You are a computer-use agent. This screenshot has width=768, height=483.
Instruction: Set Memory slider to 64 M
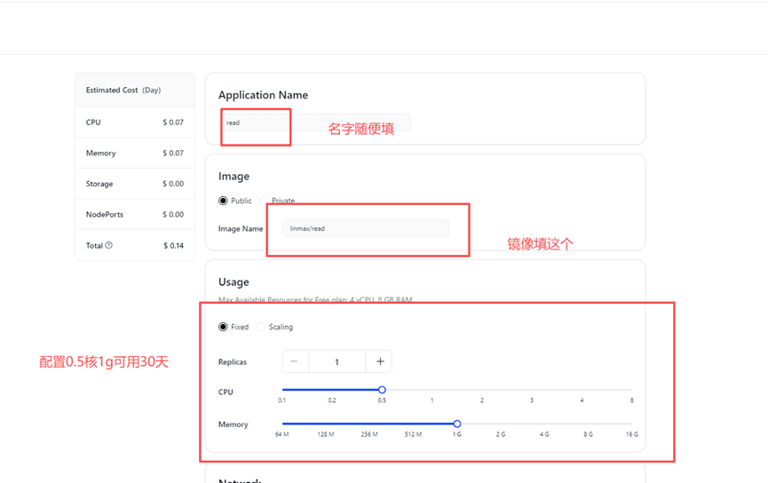point(282,424)
